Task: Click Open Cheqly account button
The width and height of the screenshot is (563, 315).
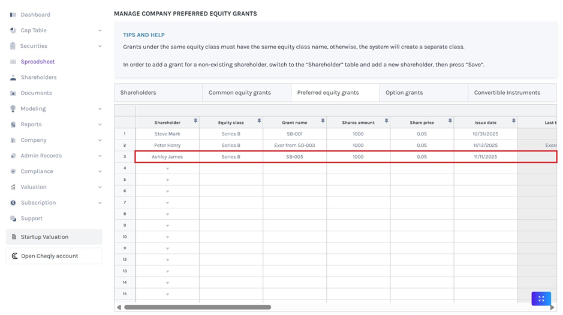Action: 49,256
